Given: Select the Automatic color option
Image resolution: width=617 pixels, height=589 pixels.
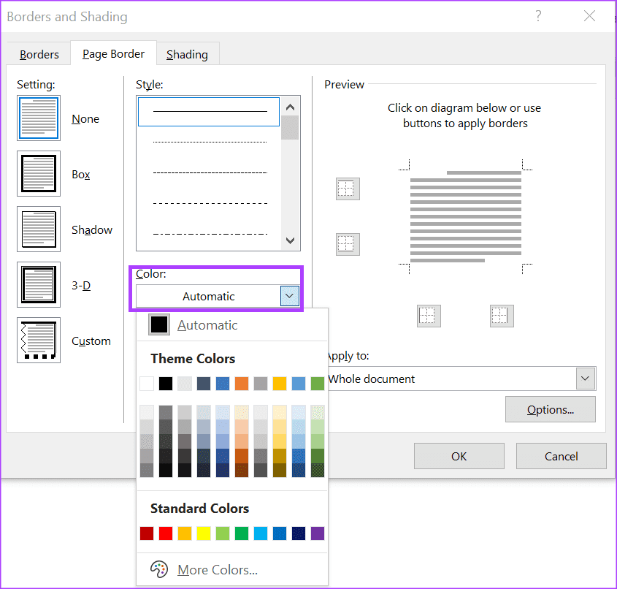Looking at the screenshot, I should 207,325.
